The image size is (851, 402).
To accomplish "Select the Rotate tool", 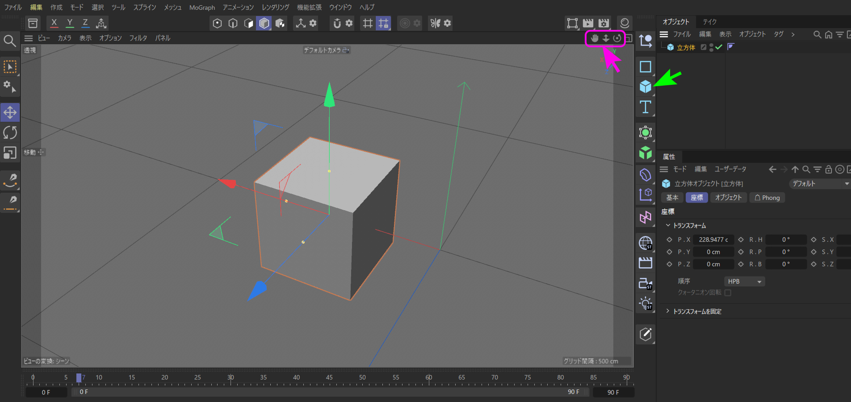I will (x=10, y=133).
